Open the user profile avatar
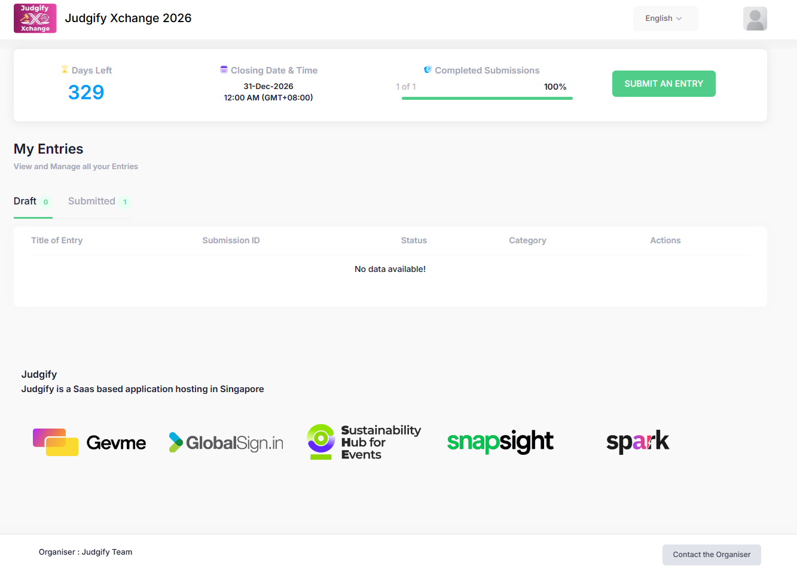This screenshot has height=572, width=797. click(x=755, y=19)
